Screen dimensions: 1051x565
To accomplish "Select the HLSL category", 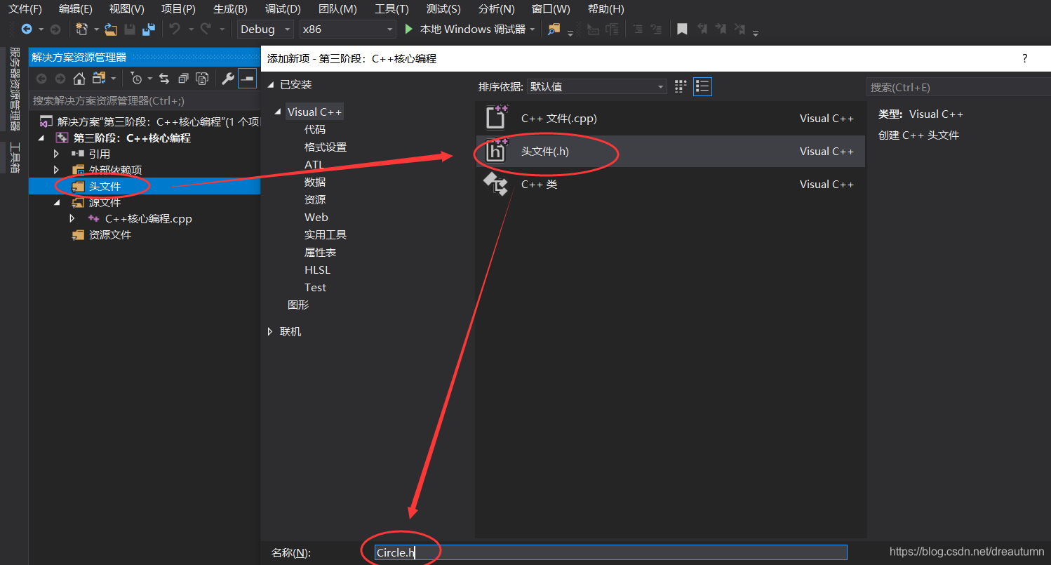I will [x=317, y=270].
